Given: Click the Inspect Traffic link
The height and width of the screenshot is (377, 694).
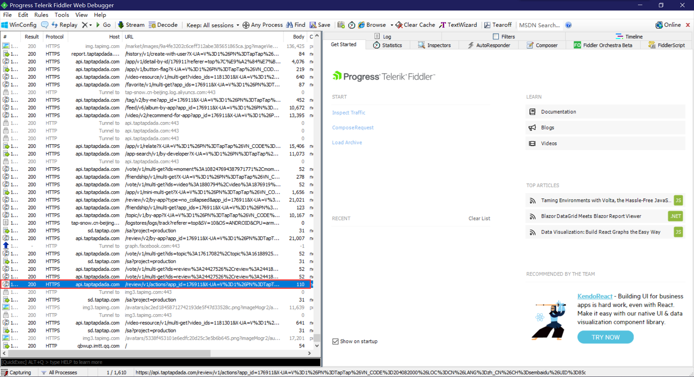Looking at the screenshot, I should coord(348,112).
